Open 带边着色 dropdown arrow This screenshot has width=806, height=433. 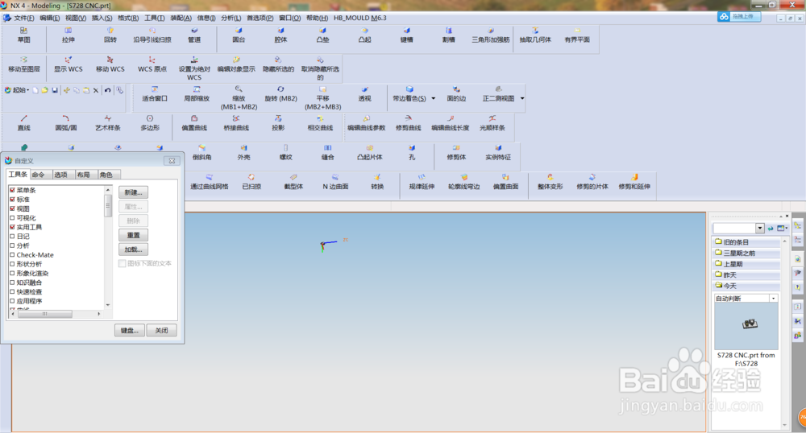pyautogui.click(x=434, y=98)
